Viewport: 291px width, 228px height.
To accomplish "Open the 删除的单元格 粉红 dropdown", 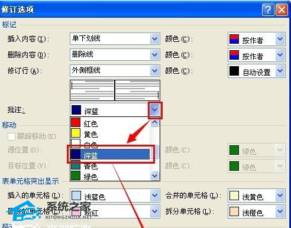I will point(155,211).
